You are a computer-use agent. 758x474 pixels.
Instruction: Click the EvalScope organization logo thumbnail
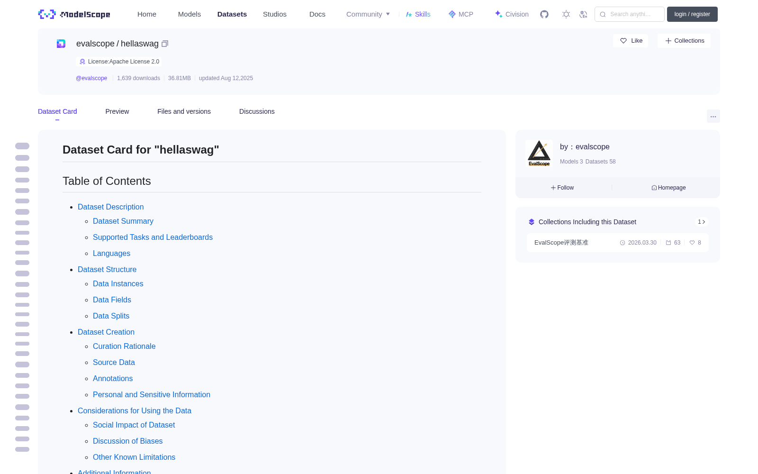point(539,153)
